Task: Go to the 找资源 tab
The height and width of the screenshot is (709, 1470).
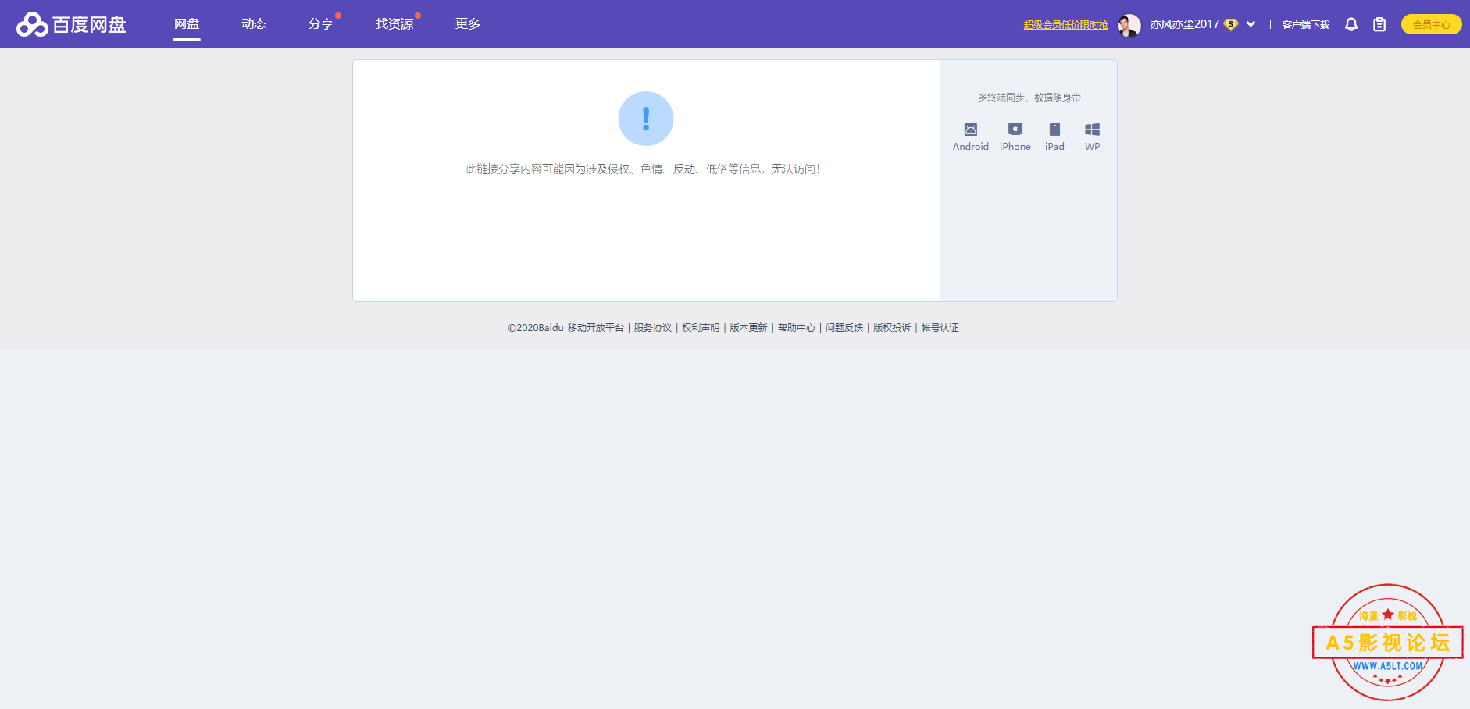Action: (x=394, y=24)
